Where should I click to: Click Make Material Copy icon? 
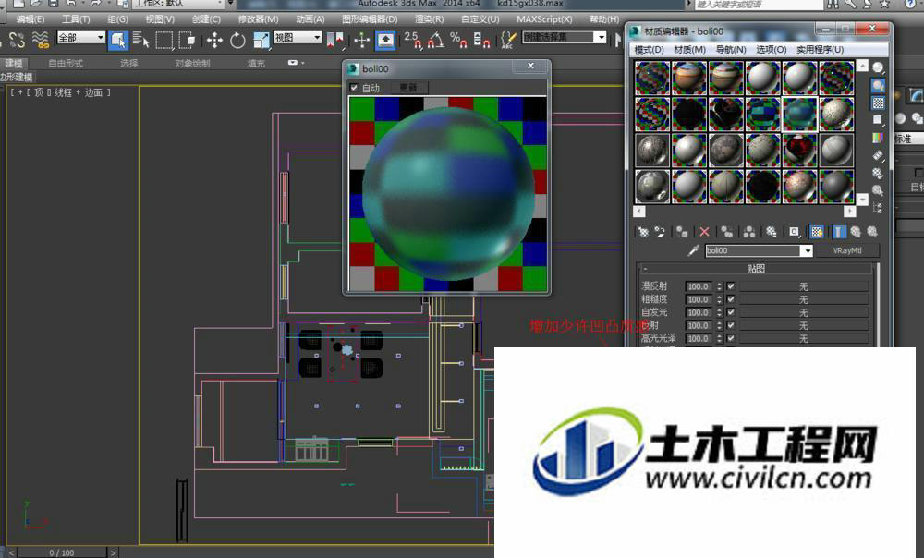pos(726,232)
